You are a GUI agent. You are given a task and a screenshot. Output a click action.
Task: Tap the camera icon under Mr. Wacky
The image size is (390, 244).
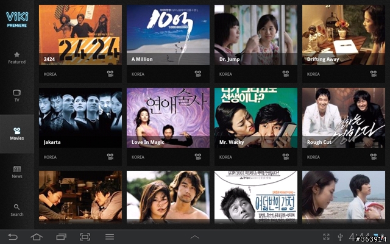click(286, 157)
